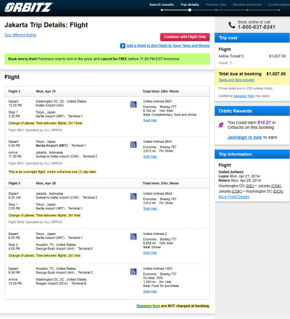Open Baggage fees link at page bottom
The image size is (290, 319).
tap(148, 306)
